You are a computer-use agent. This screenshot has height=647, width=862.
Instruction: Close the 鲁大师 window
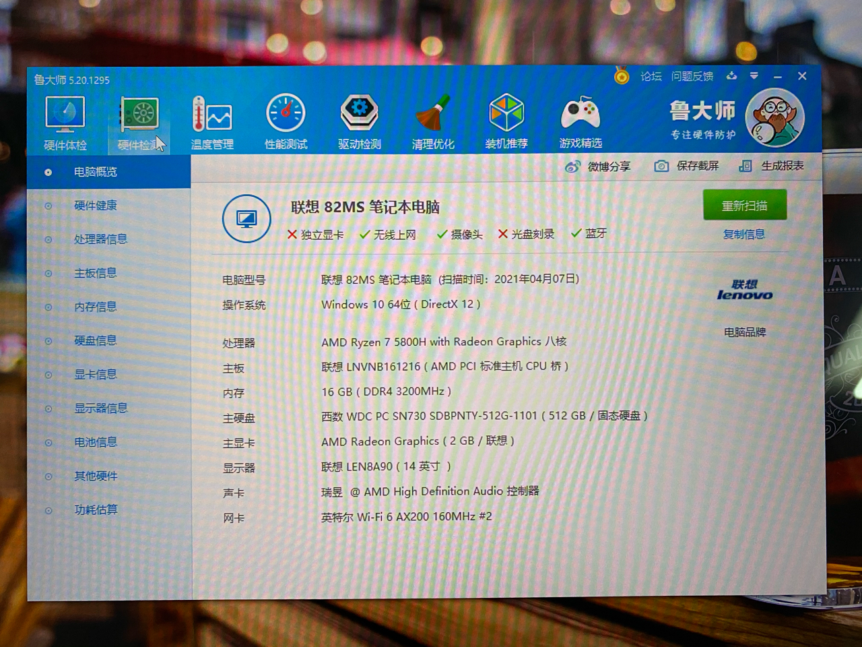click(802, 76)
